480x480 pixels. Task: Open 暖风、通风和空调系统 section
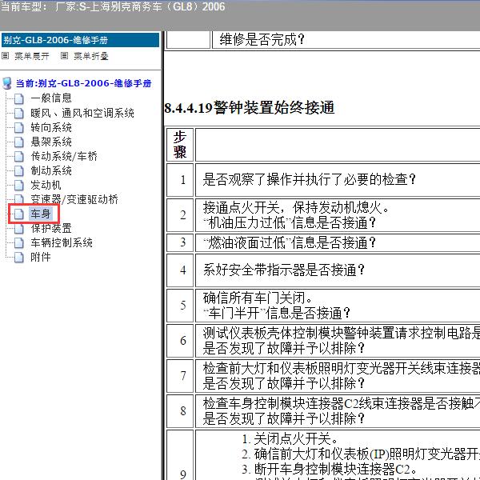click(82, 113)
